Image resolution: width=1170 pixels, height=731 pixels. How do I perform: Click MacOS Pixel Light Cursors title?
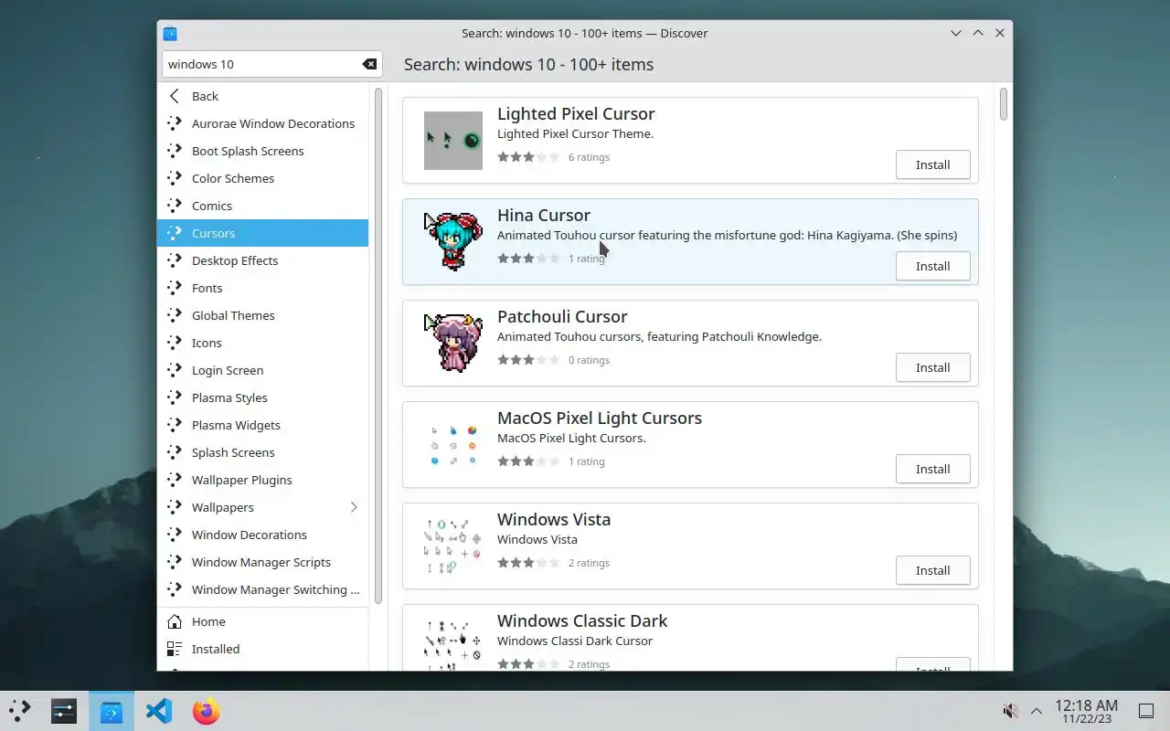click(600, 418)
